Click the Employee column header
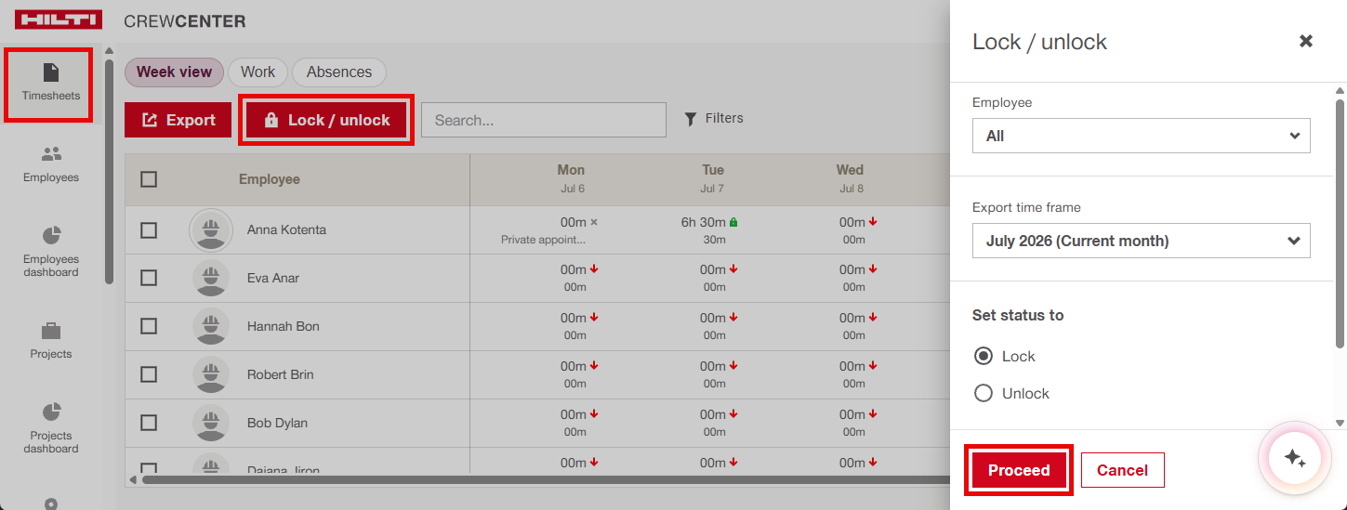 point(270,179)
